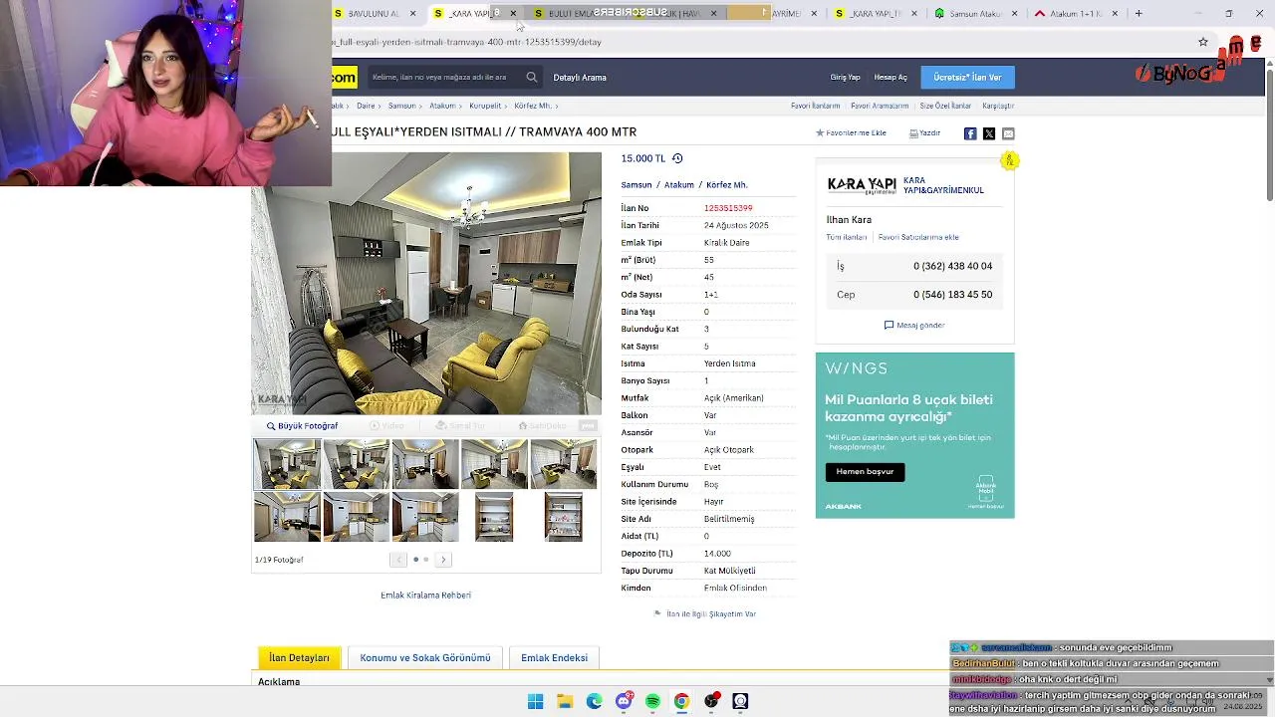Click the second gallery pagination dot
This screenshot has height=717, width=1275.
pyautogui.click(x=426, y=560)
